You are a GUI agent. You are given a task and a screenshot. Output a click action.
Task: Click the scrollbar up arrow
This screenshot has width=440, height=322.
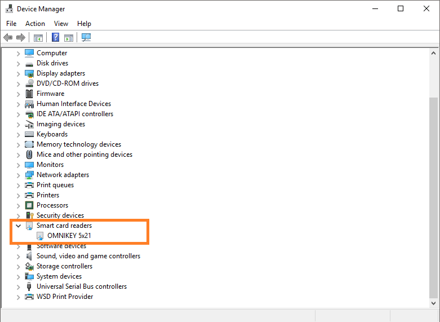pyautogui.click(x=433, y=53)
